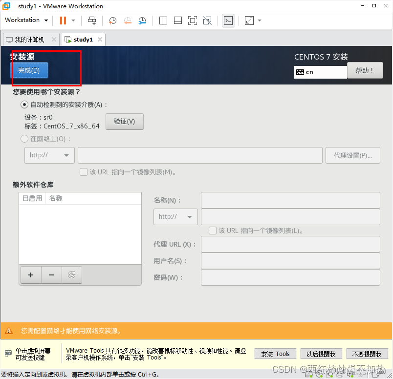Click the warning triangle icon

click(x=9, y=331)
